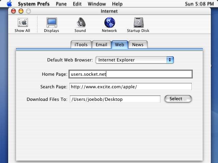The width and height of the screenshot is (218, 163).
Task: Select the Web tab
Action: (119, 44)
